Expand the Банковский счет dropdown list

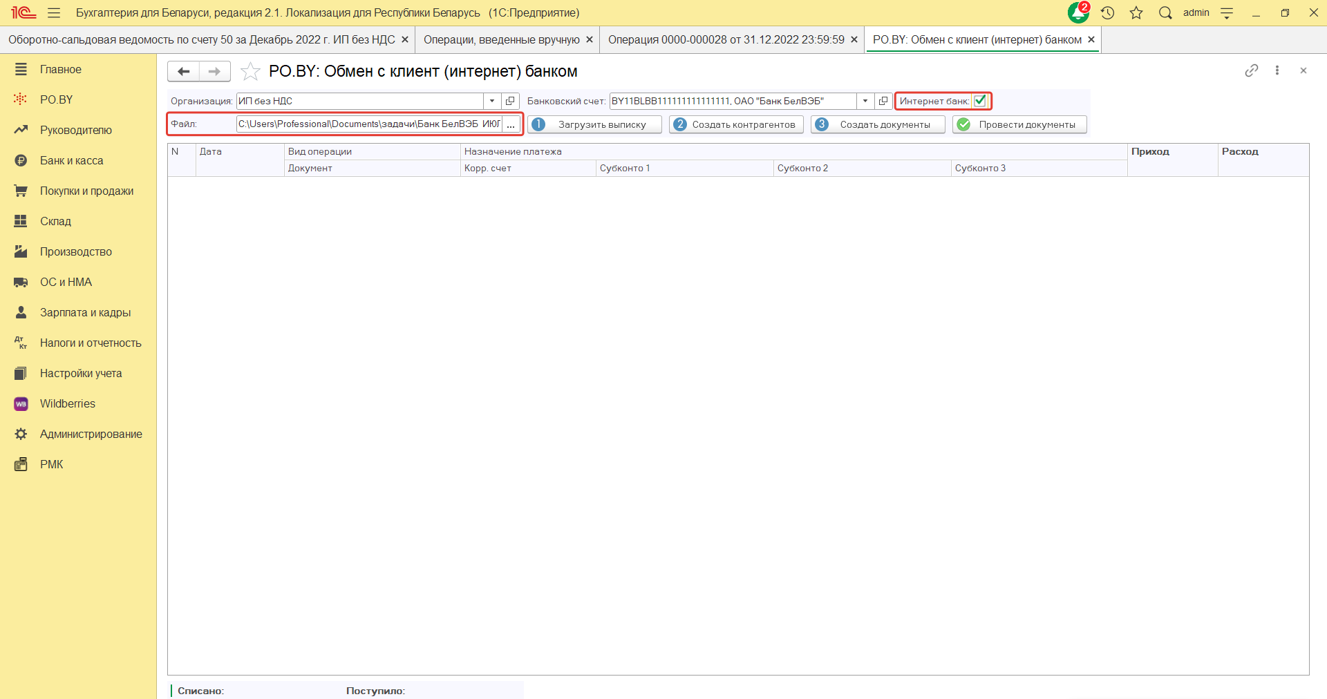865,101
